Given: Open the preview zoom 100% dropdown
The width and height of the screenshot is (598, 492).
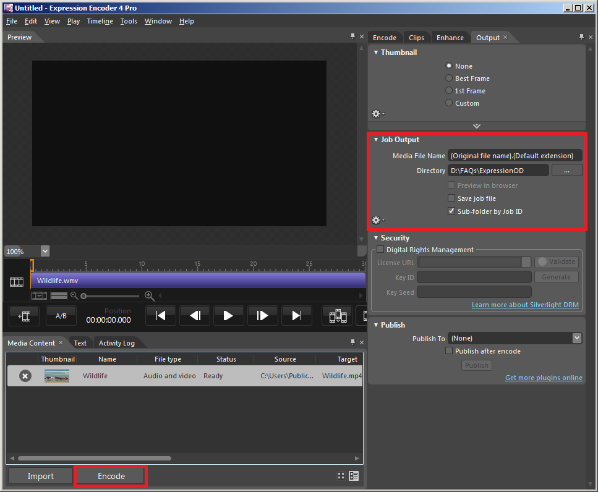Looking at the screenshot, I should tap(45, 251).
